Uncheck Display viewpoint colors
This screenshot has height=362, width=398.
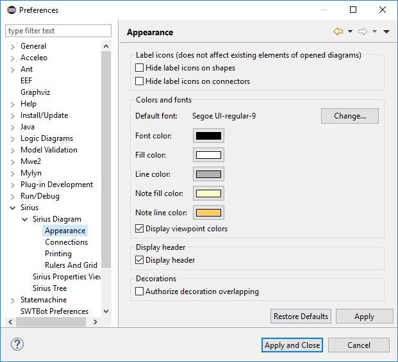click(140, 229)
